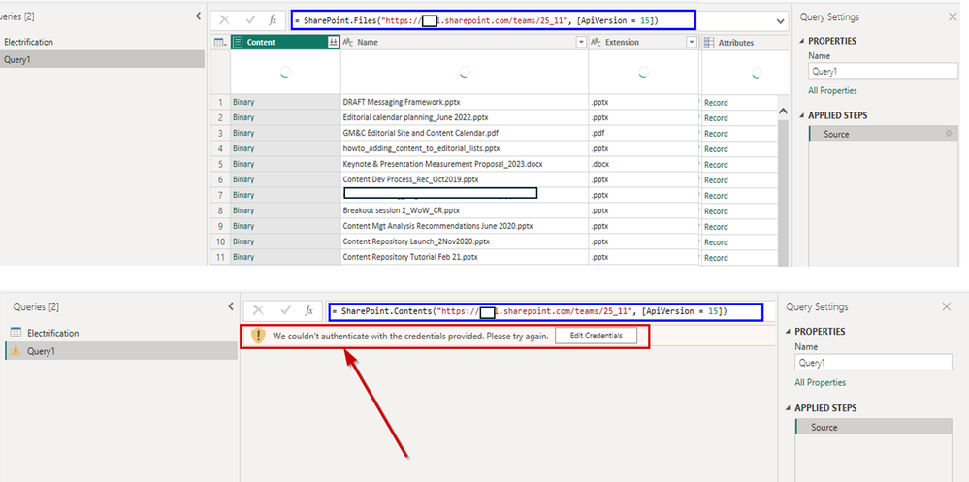Click fx icon in lower formula bar
969x482 pixels.
pos(309,311)
